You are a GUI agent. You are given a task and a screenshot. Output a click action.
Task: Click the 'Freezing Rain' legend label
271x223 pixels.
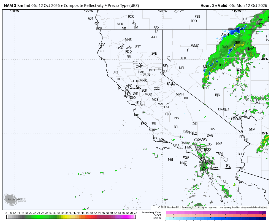(151, 212)
